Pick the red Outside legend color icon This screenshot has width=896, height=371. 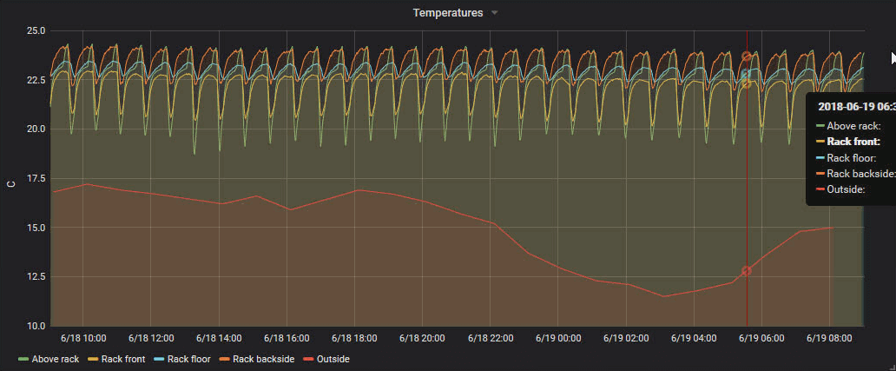(x=308, y=359)
